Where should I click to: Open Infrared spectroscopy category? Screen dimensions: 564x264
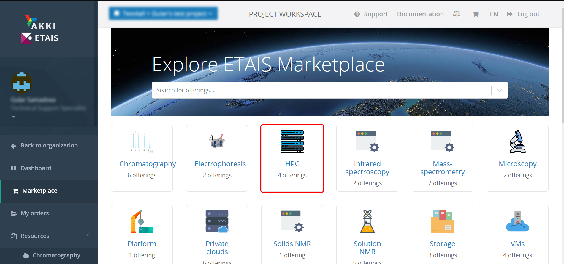367,168
